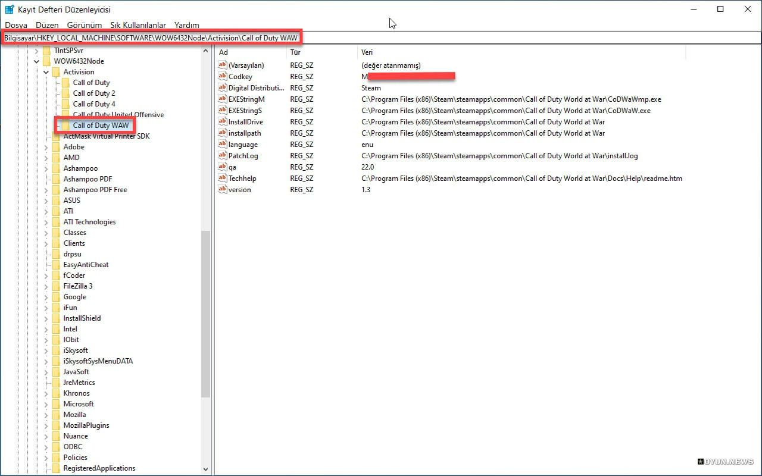Select the MozillaPlugins key
Screen dimensions: 762x476
coord(86,425)
